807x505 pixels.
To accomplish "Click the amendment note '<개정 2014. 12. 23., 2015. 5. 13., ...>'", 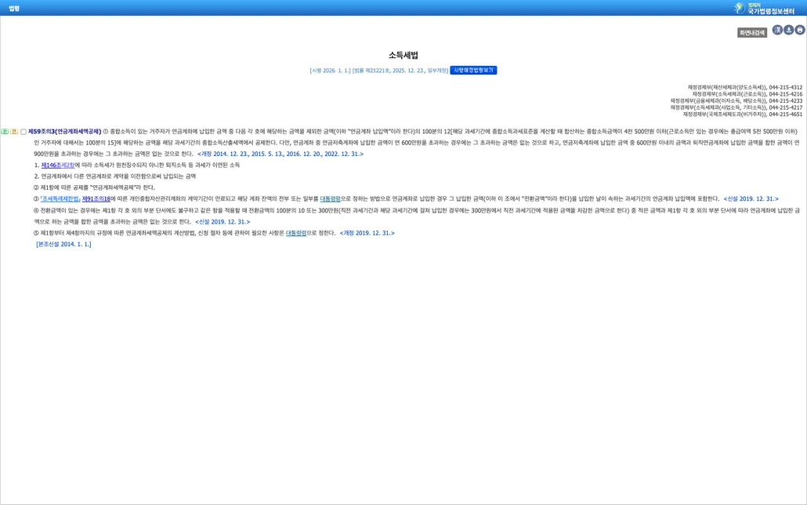I will tap(280, 154).
